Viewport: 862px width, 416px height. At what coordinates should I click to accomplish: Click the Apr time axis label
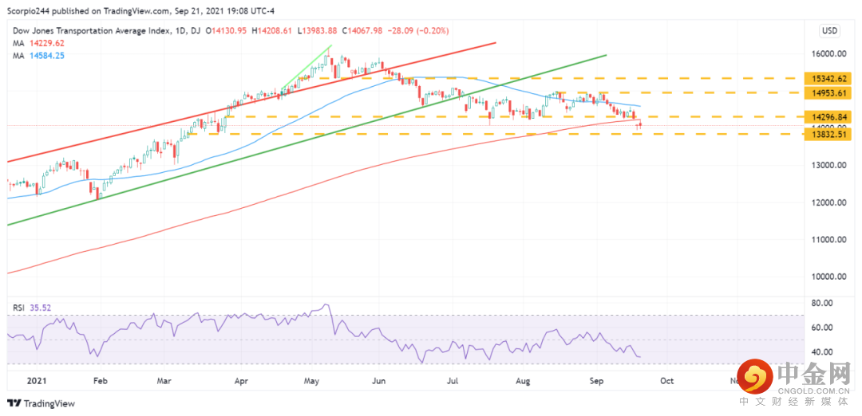pos(241,380)
